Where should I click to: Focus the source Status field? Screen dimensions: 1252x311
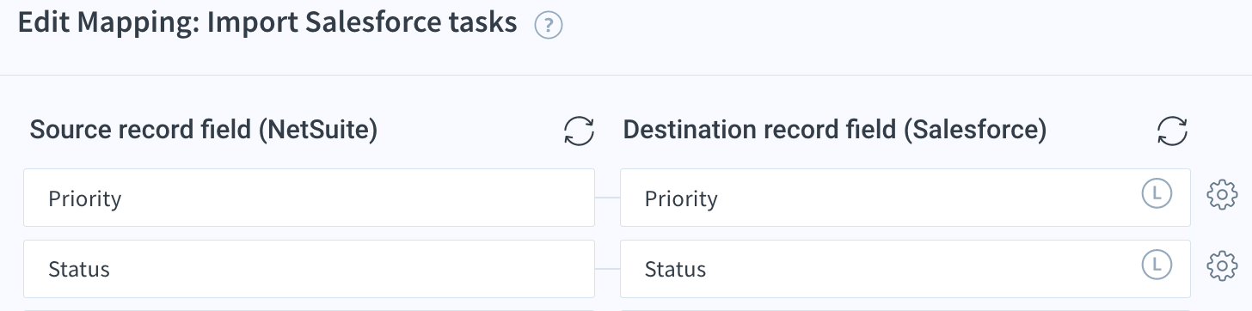click(x=309, y=269)
